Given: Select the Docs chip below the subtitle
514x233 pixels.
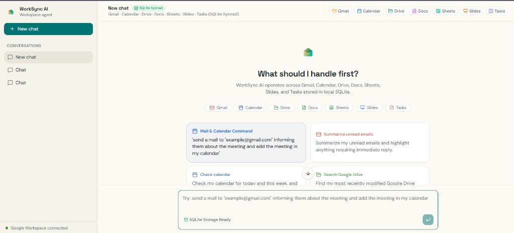Looking at the screenshot, I should coord(310,107).
